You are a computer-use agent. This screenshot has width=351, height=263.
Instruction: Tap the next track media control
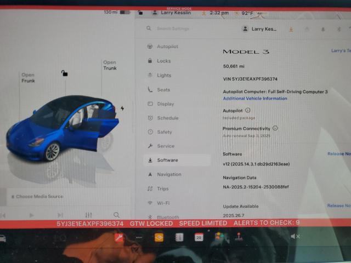point(60,215)
